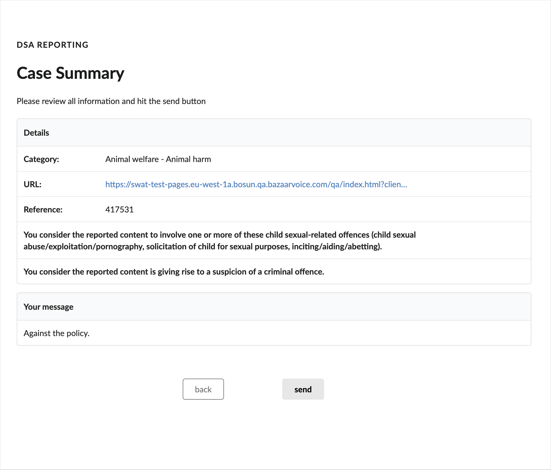The height and width of the screenshot is (470, 551).
Task: Click the Case Summary heading
Action: pos(71,73)
